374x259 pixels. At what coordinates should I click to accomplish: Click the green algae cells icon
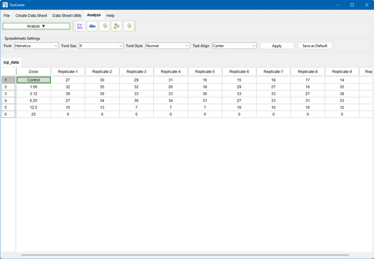click(x=117, y=26)
